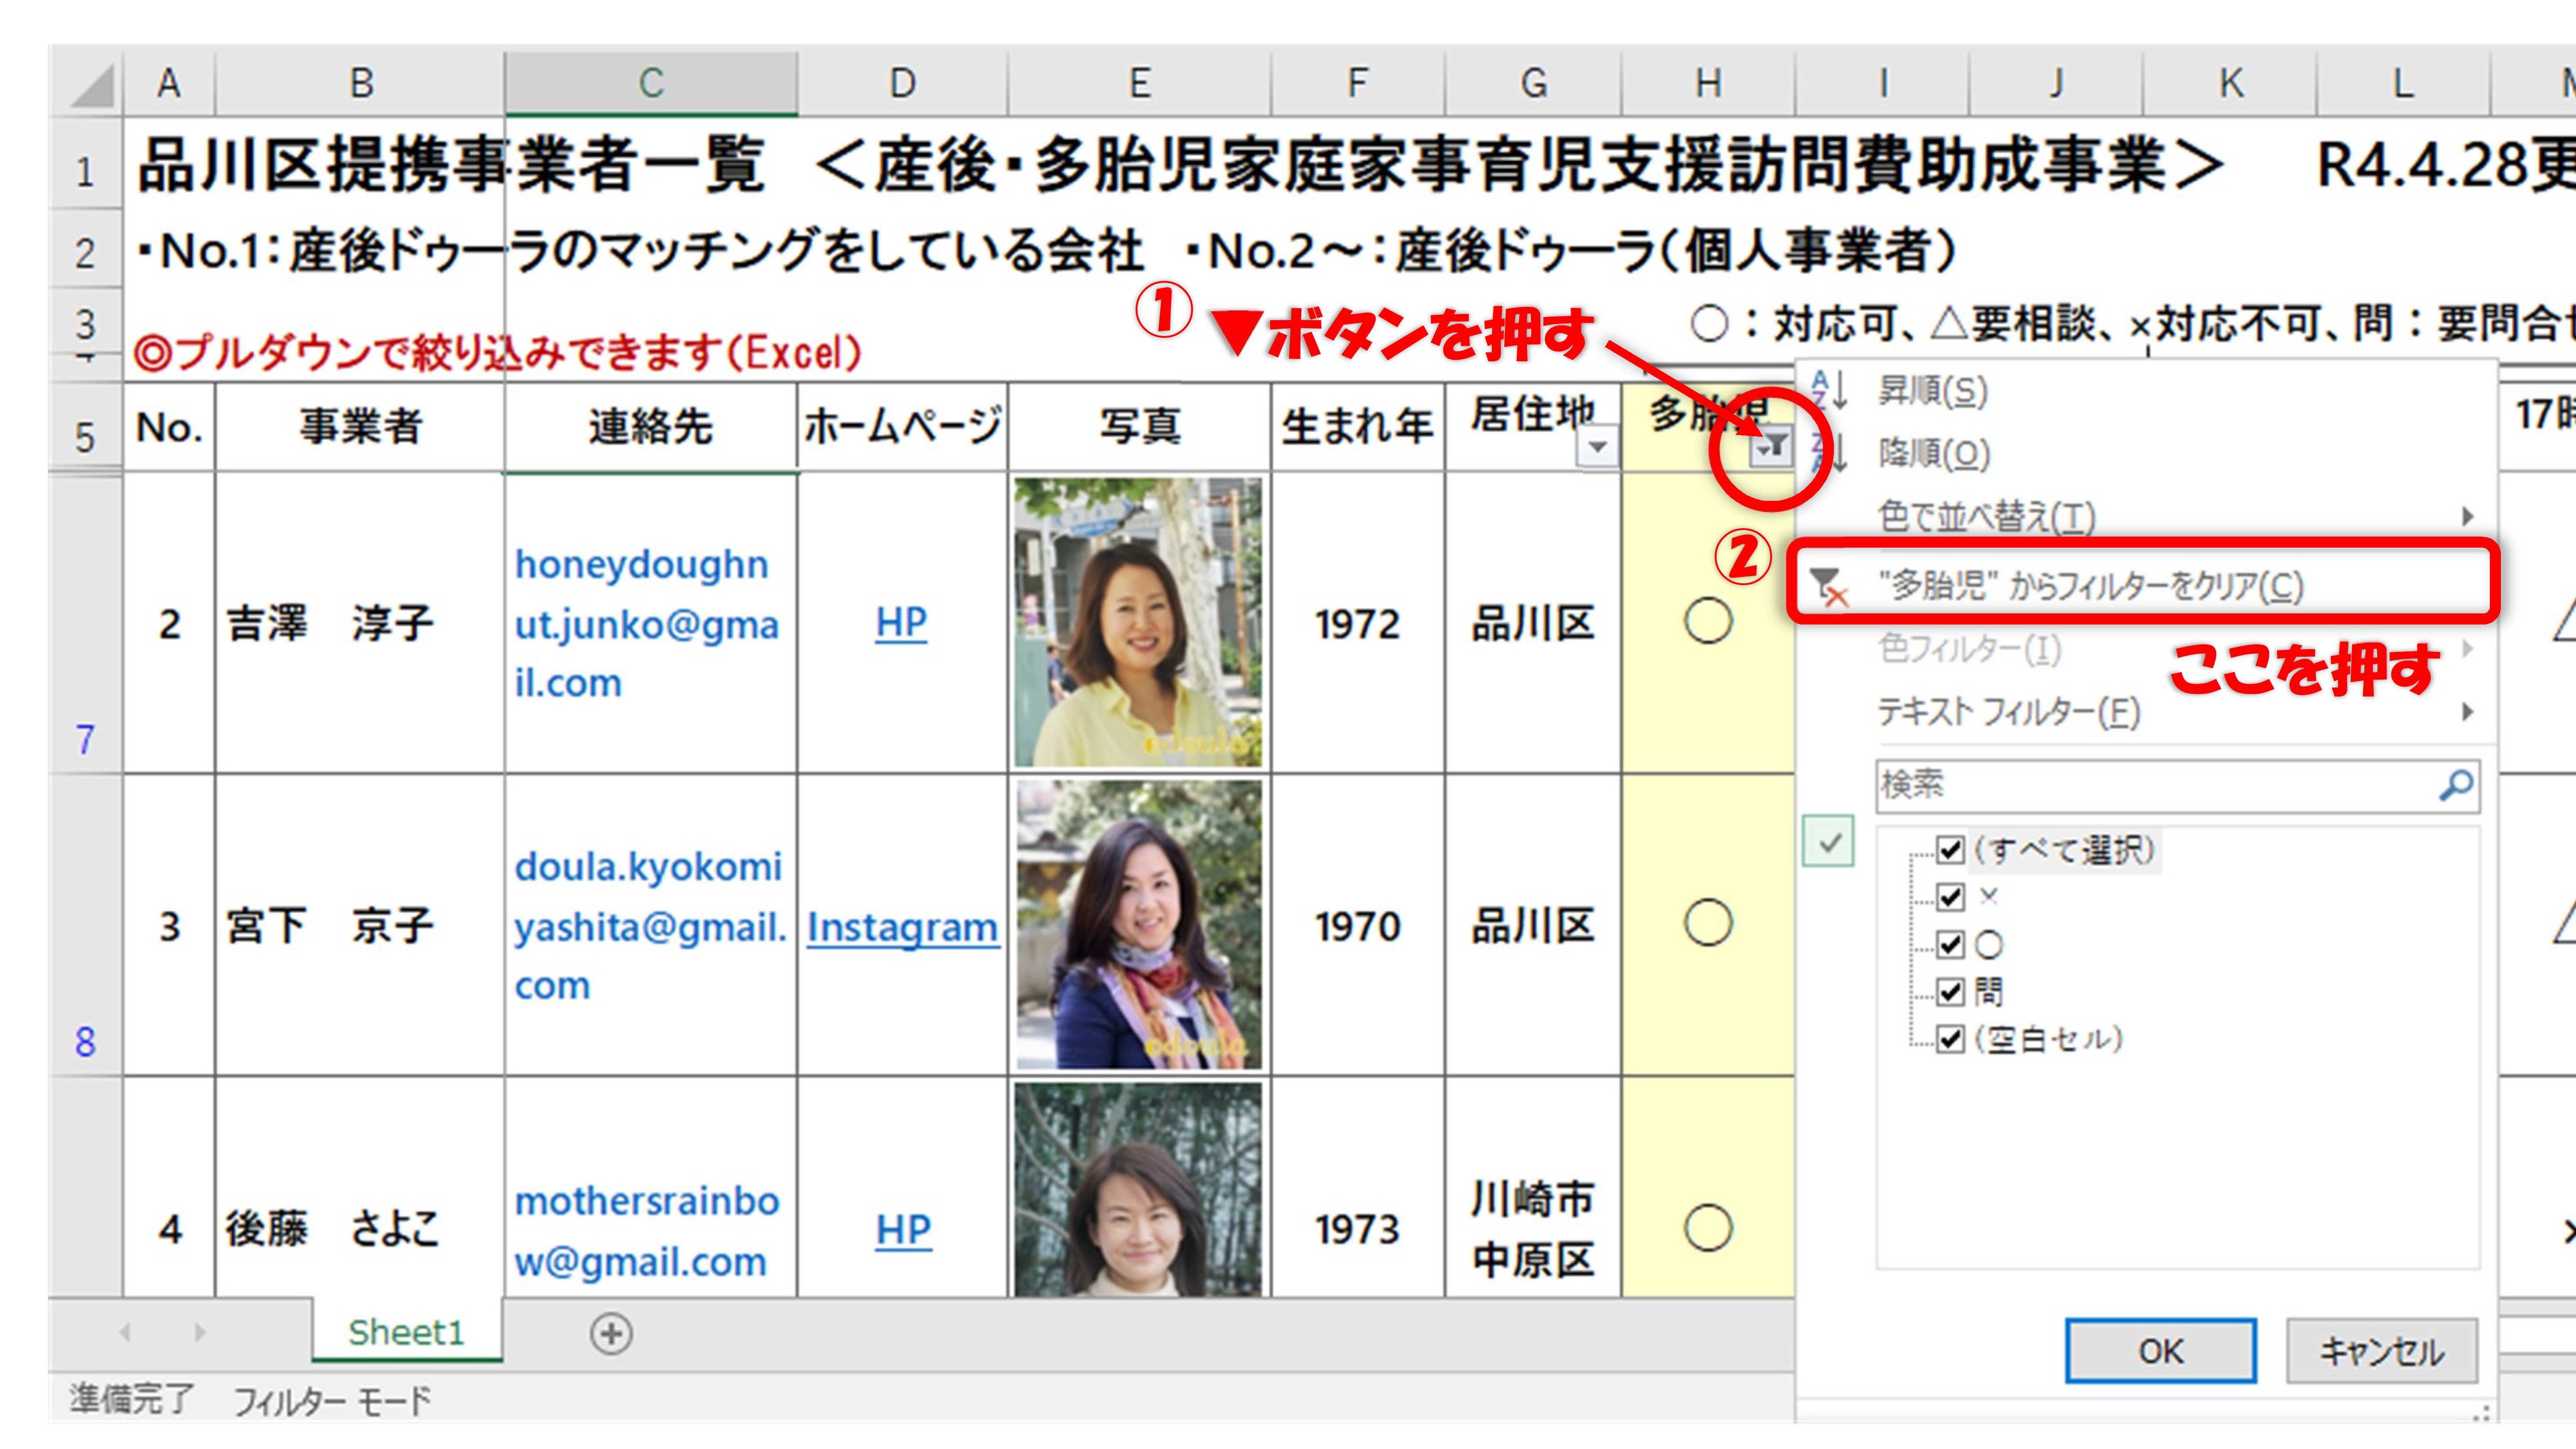
Task: Select column A header
Action: pyautogui.click(x=169, y=83)
